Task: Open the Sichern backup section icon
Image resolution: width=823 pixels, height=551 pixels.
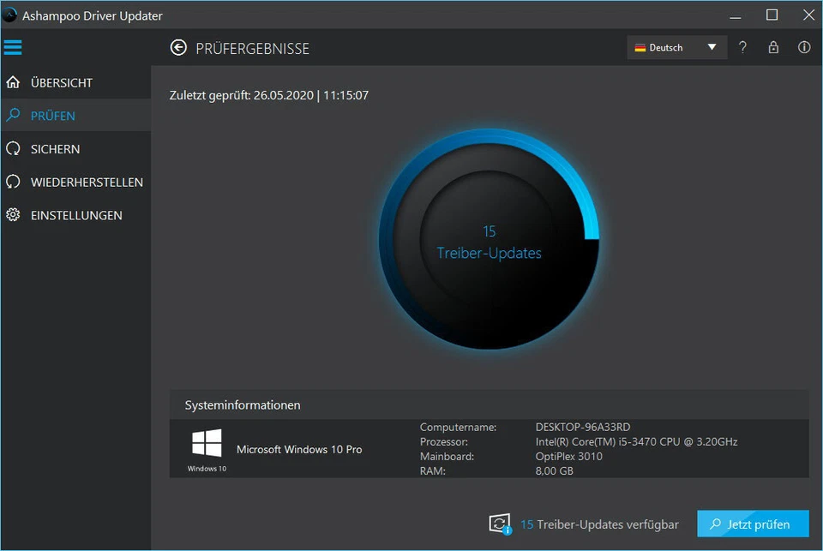Action: pos(13,148)
